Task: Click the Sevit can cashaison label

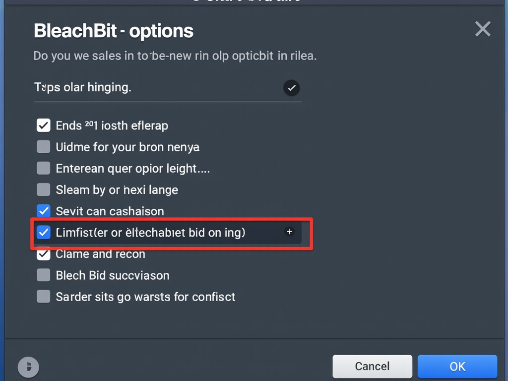Action: (110, 211)
